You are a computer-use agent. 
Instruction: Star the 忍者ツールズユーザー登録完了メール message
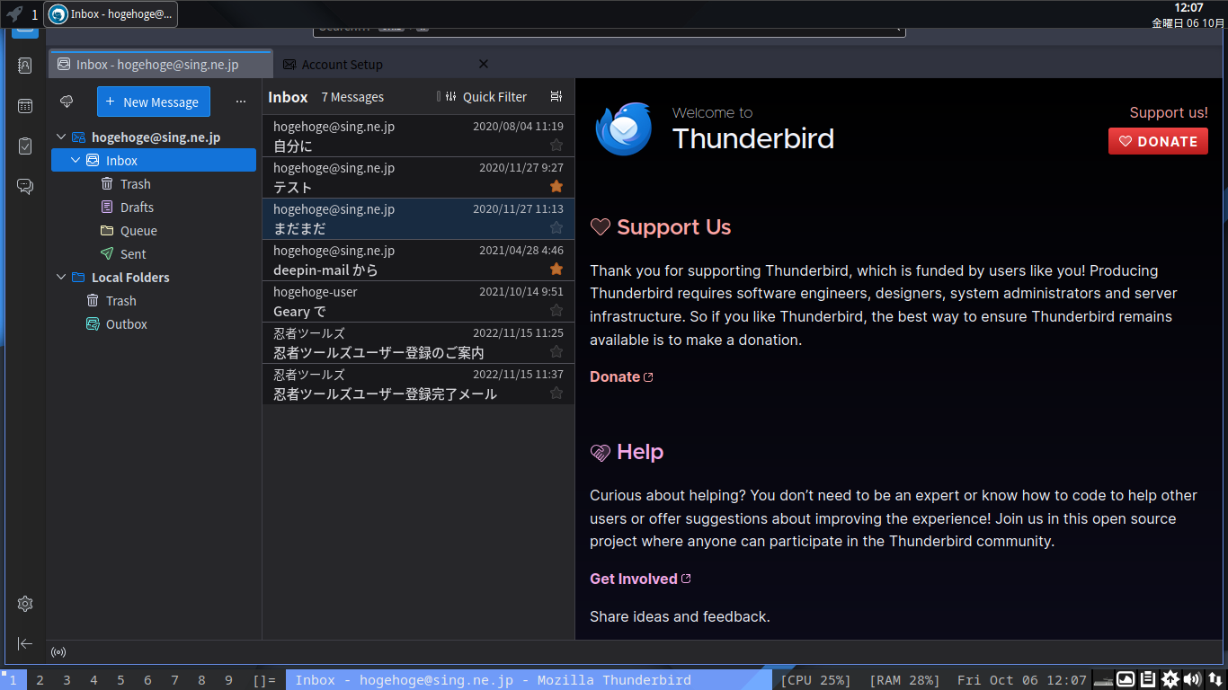tap(556, 393)
